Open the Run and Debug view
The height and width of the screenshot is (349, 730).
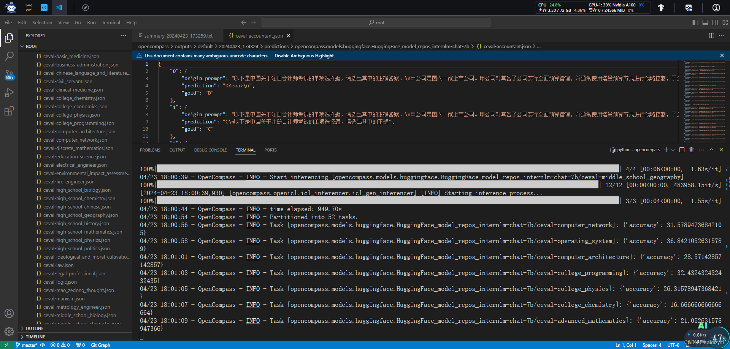[9, 93]
